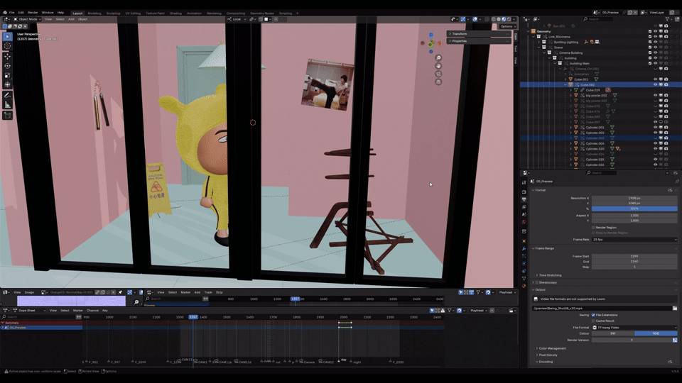Enable Cache Result checkbox
682x383 pixels.
[593, 321]
